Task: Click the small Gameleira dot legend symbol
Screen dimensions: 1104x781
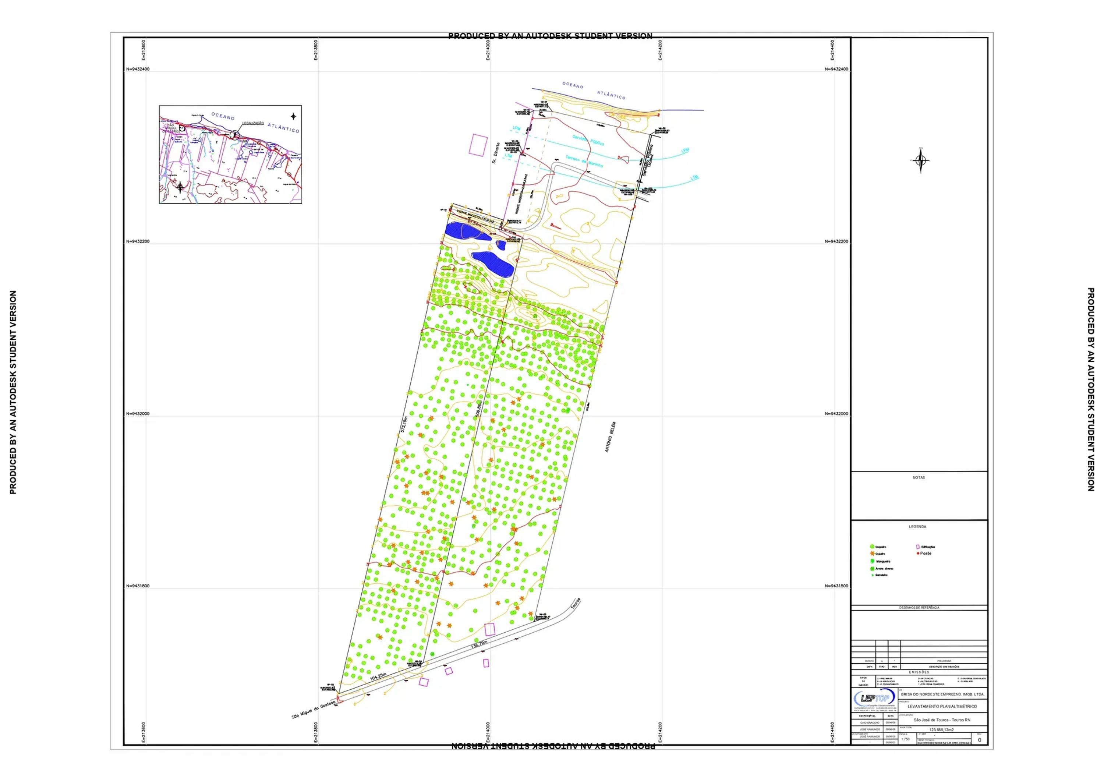Action: click(872, 575)
